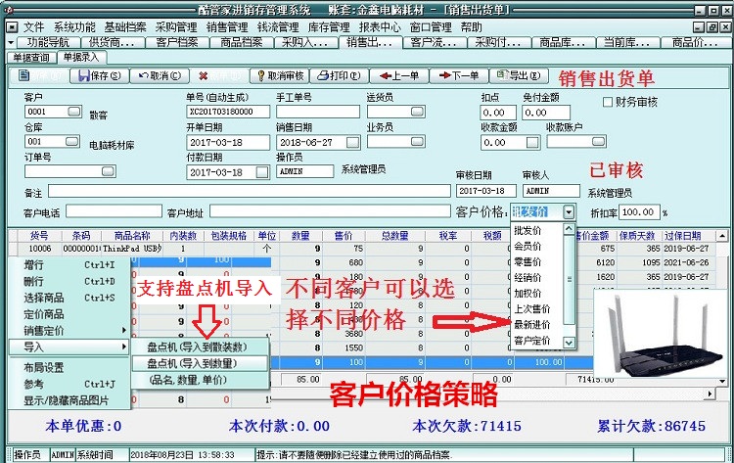Image resolution: width=734 pixels, height=463 pixels.
Task: Select 零售价 from the price list
Action: [x=528, y=261]
